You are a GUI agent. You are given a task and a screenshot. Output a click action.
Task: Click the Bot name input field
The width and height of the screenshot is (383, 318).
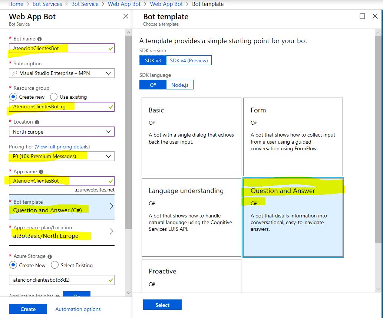[62, 48]
